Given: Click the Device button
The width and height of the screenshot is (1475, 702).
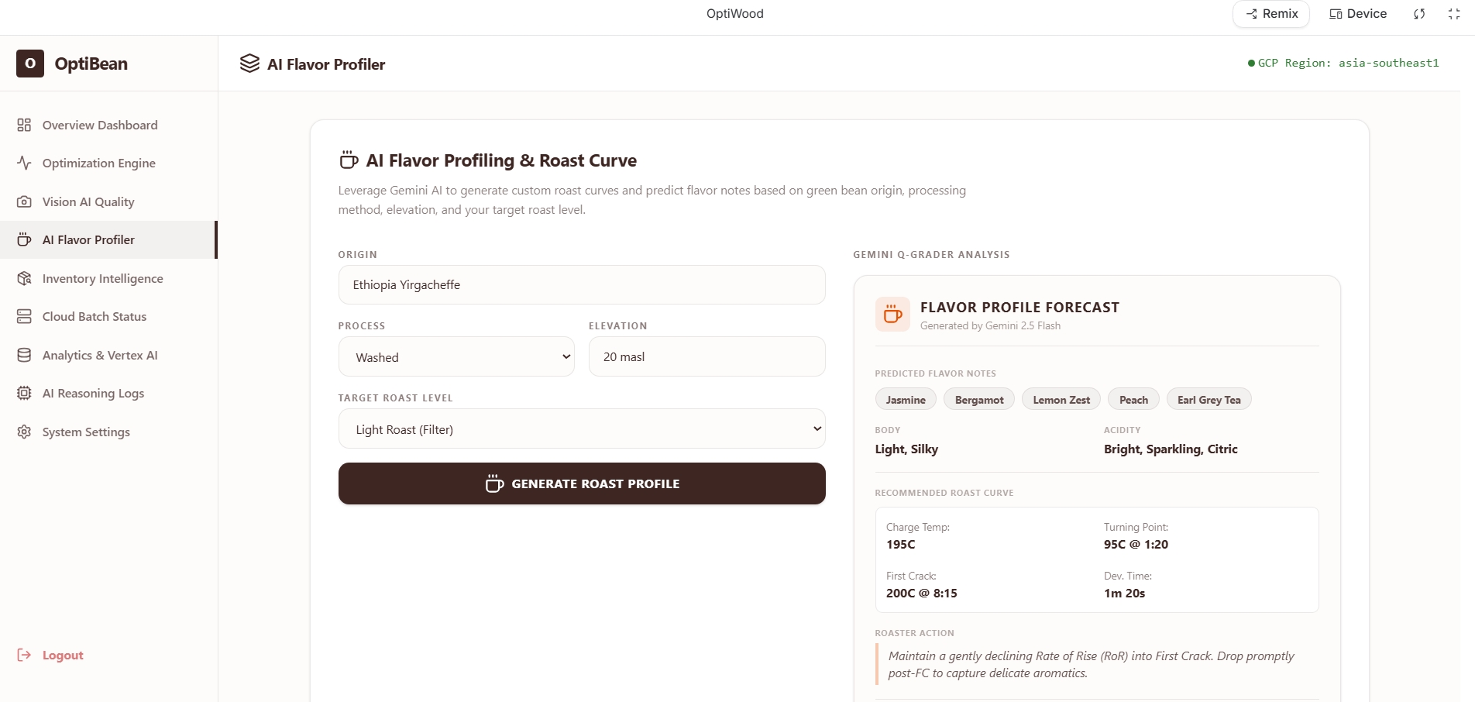Looking at the screenshot, I should click(1358, 14).
